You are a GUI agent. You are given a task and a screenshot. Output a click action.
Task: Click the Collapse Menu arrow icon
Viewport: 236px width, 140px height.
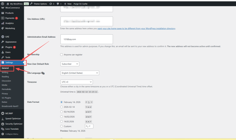3,134
